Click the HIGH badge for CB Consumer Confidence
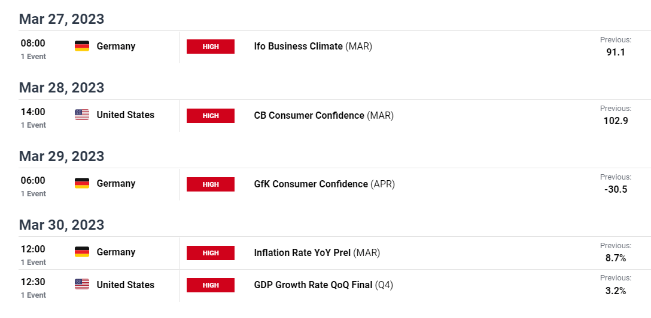 coord(211,116)
